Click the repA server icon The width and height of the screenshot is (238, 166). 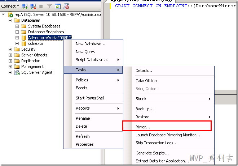click(10, 14)
